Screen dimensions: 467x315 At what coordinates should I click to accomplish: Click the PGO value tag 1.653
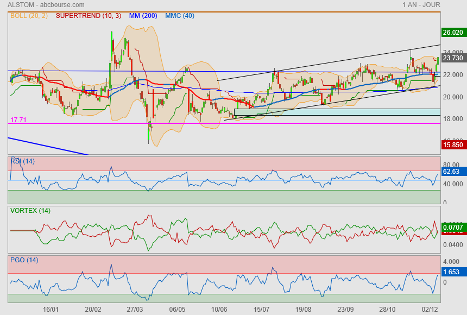(452, 272)
